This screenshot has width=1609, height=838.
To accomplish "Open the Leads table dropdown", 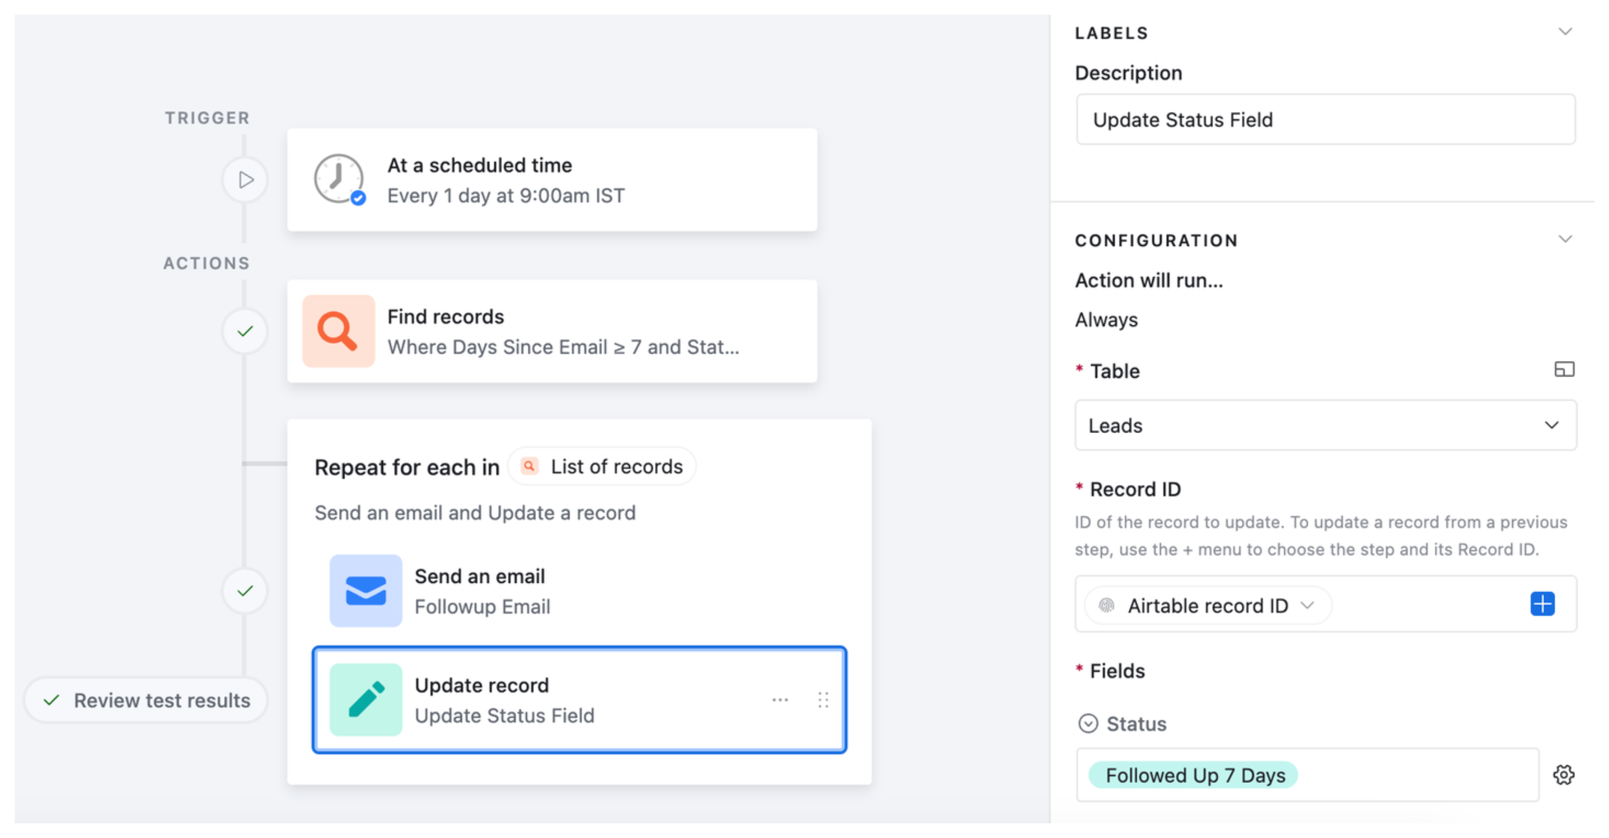I will pos(1325,426).
